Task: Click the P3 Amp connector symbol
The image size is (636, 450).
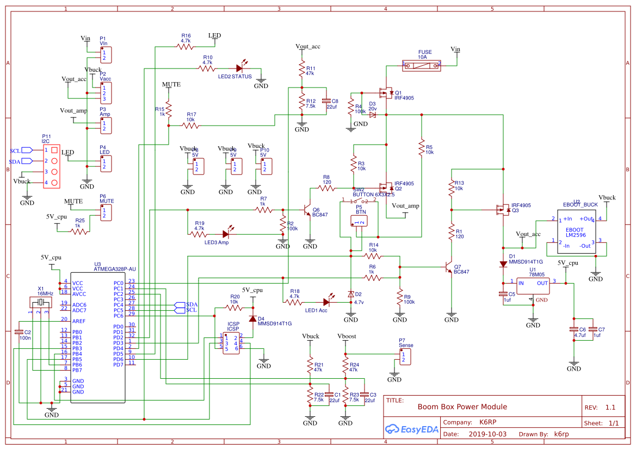Action: 106,126
